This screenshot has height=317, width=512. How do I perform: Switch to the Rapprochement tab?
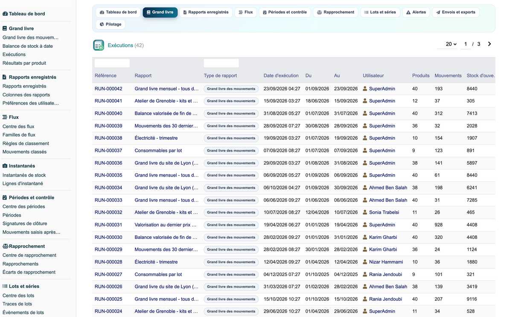[336, 12]
